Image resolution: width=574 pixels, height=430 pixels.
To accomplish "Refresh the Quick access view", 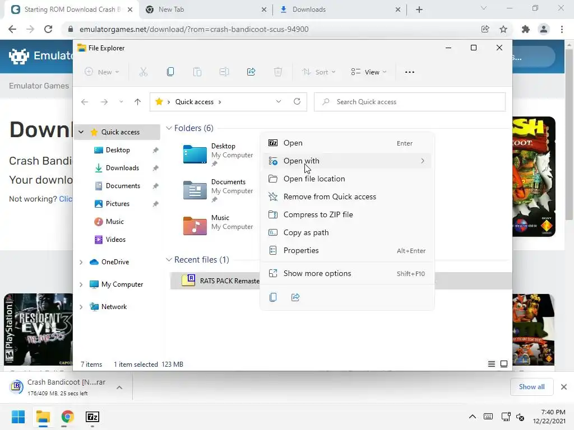I will point(297,101).
